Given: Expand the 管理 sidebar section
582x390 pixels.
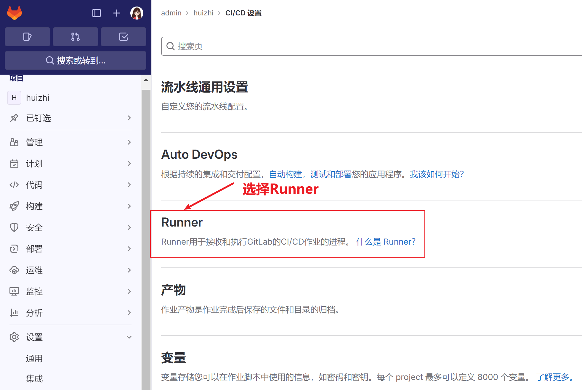Looking at the screenshot, I should (x=70, y=142).
